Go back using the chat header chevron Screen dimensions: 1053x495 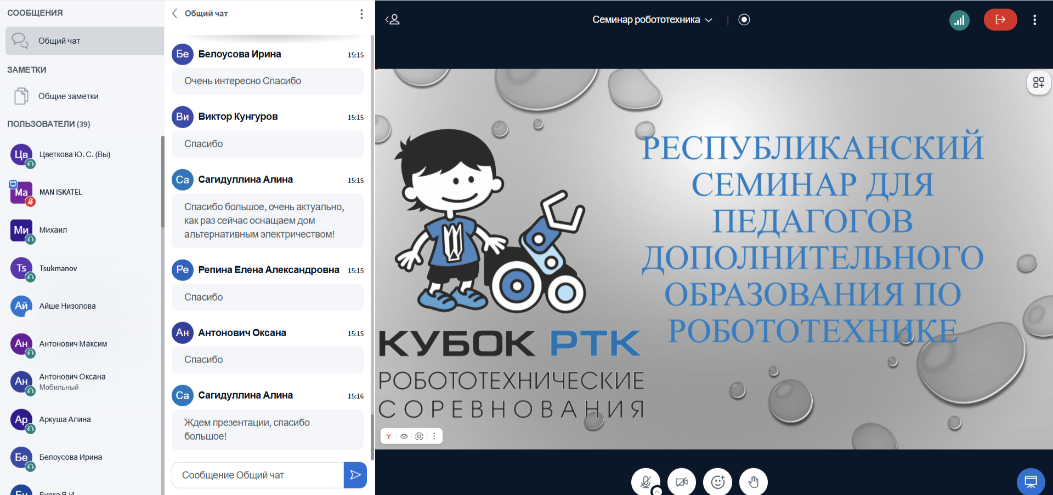coord(175,14)
